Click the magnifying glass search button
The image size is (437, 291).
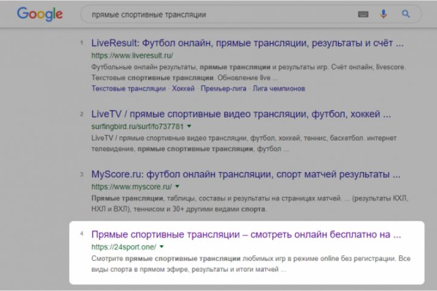(406, 14)
